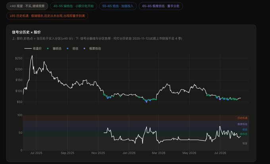Click the 'May 2026' date axis label
The width and height of the screenshot is (270, 164).
click(x=189, y=153)
